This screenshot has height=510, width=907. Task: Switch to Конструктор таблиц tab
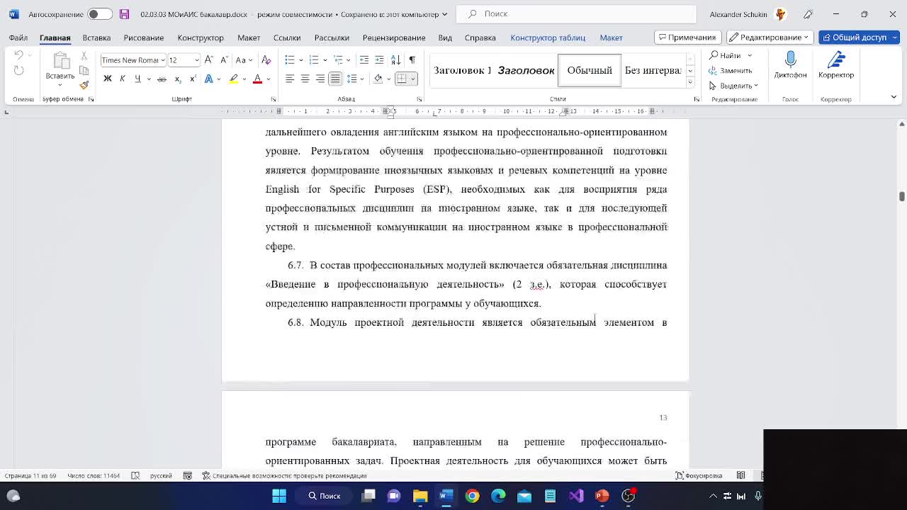548,38
